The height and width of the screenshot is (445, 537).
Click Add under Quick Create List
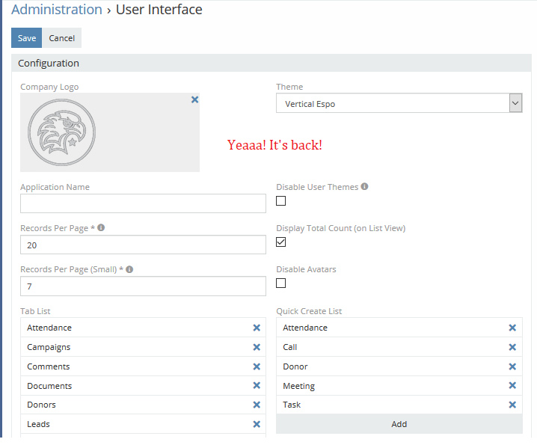pos(399,424)
